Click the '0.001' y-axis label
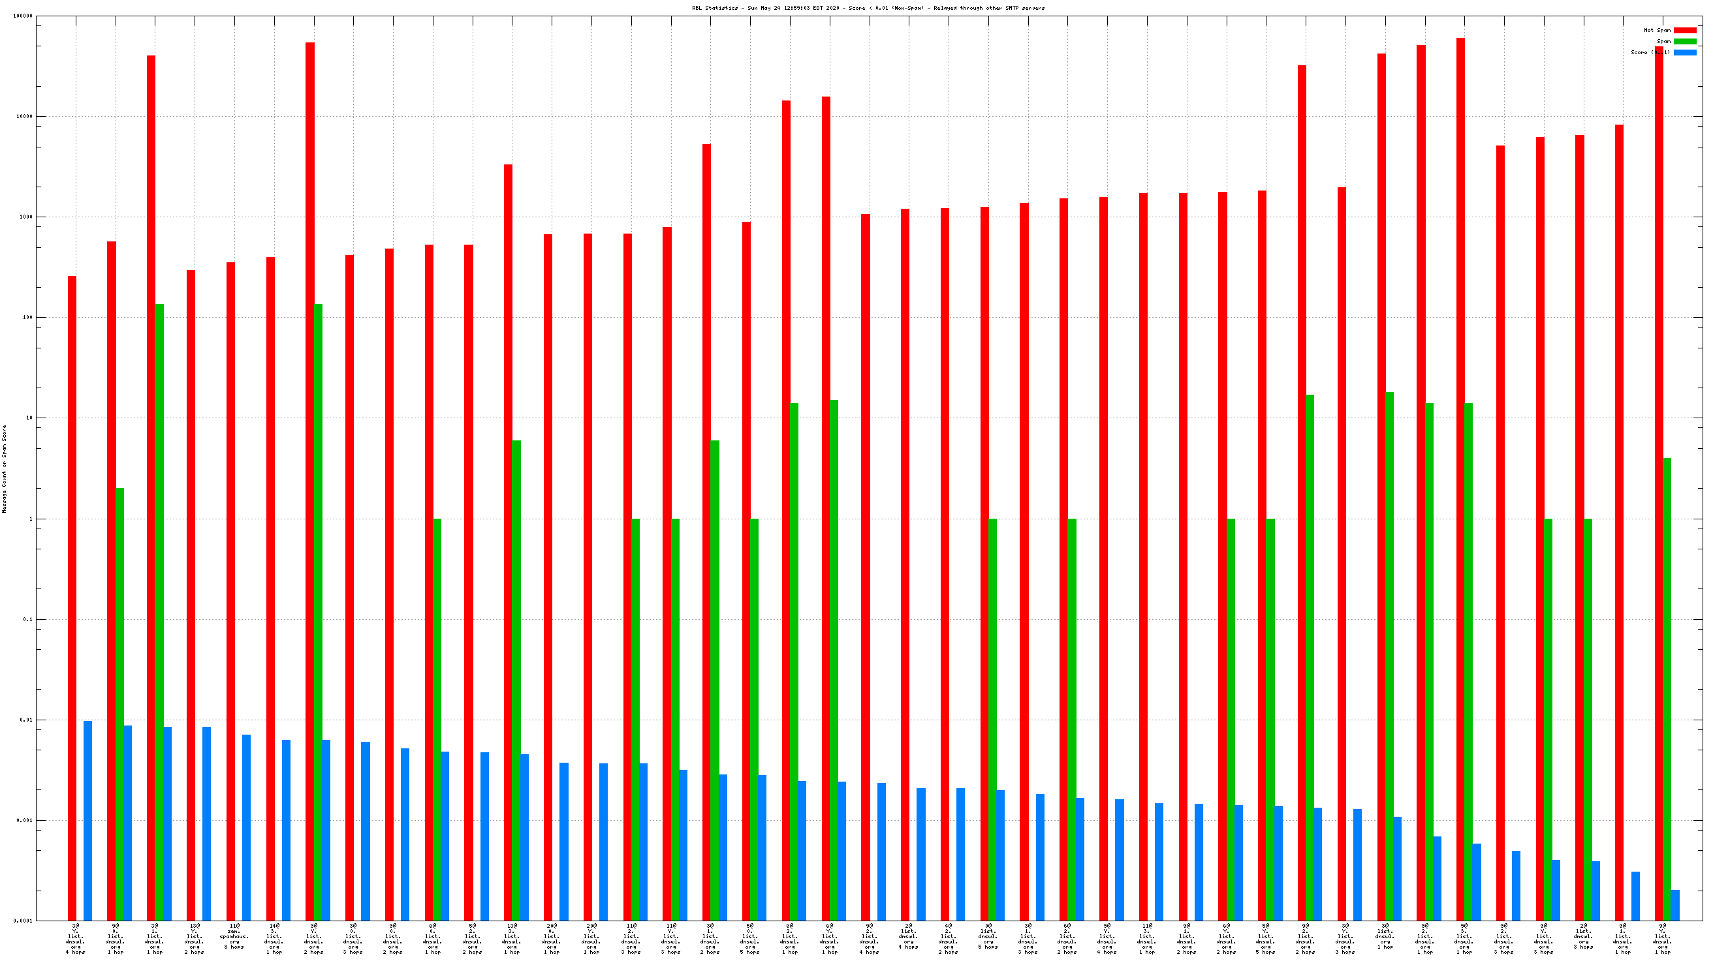Screen dimensions: 1713x963 coord(24,821)
